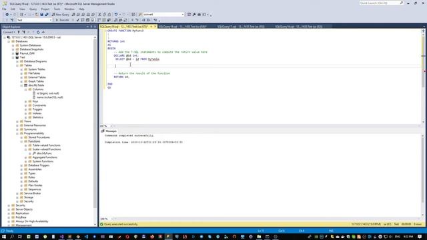Click the search magnifier in Quick Launch
This screenshot has width=427, height=240.
tap(402, 3)
